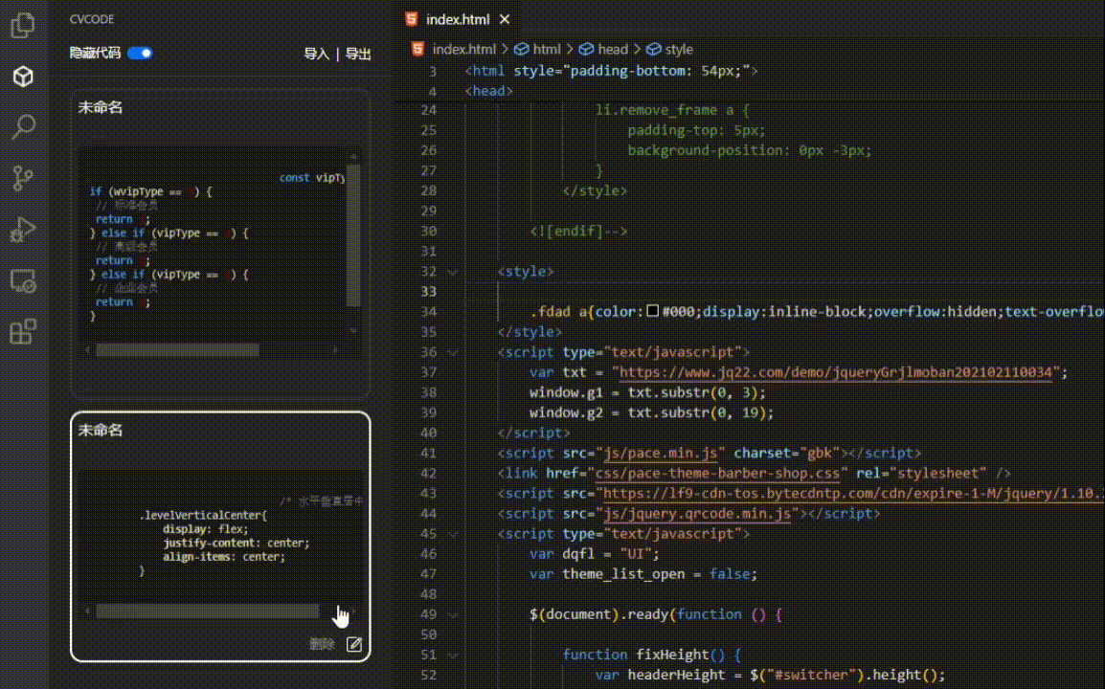Viewport: 1105px width, 689px height.
Task: Select the index.html editor tab
Action: coord(458,20)
